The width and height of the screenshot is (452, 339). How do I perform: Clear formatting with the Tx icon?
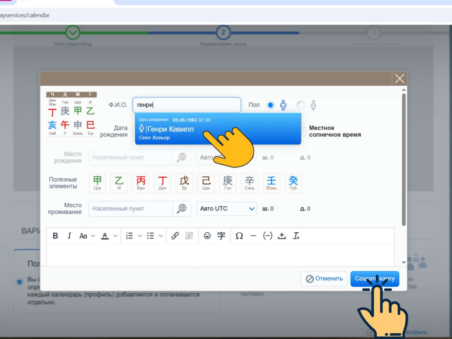pos(296,236)
